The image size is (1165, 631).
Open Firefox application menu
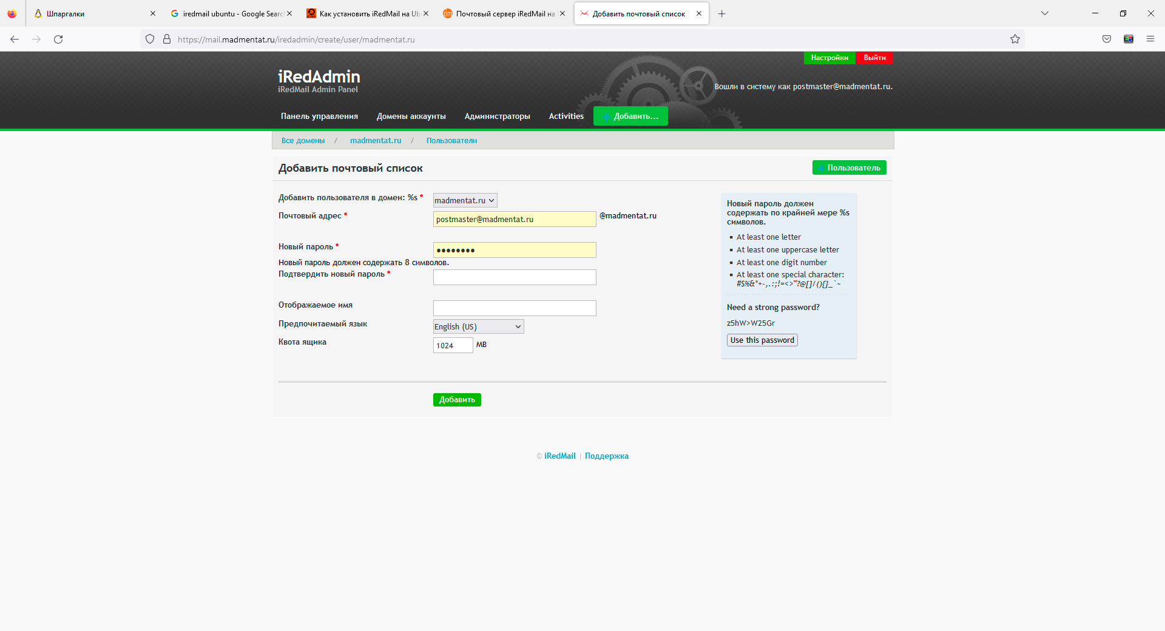pos(1150,39)
